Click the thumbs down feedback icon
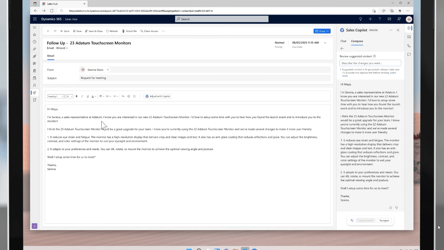 (396, 208)
